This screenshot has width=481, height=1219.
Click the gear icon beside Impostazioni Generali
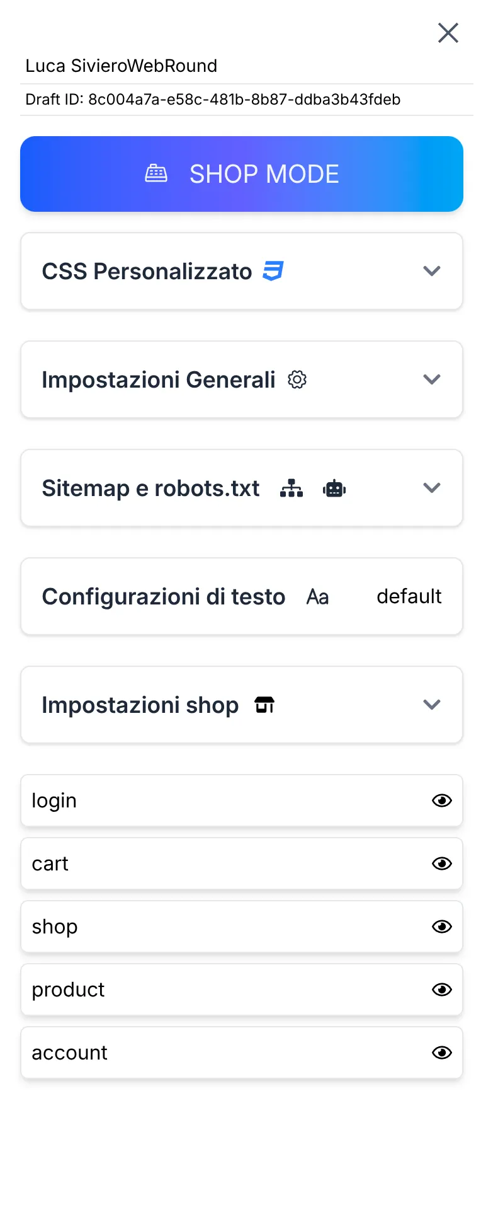pyautogui.click(x=297, y=379)
